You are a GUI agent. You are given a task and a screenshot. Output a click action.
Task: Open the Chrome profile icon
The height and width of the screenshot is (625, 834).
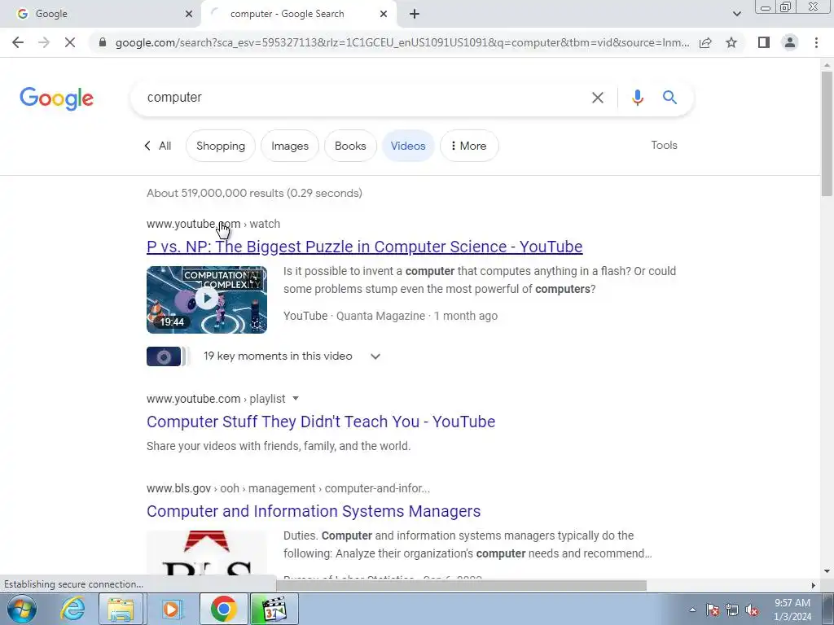[x=790, y=42]
